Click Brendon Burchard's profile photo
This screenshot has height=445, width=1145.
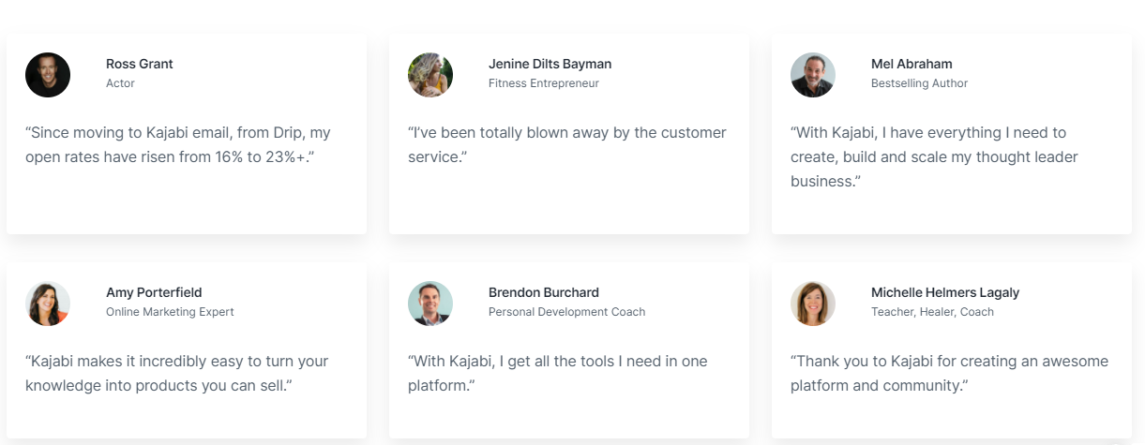(x=430, y=304)
